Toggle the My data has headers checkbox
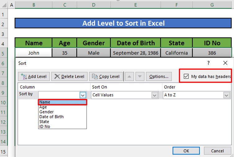234x157 pixels. coord(186,76)
